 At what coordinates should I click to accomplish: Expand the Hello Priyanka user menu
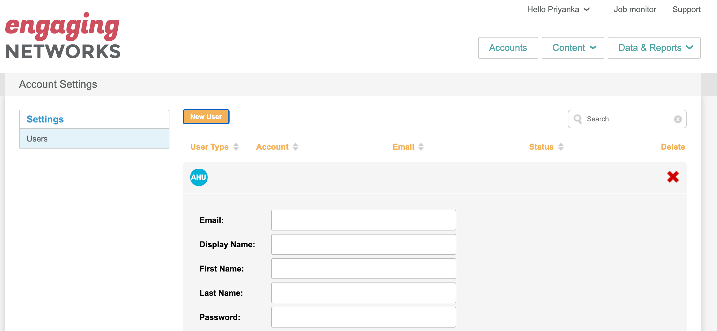click(558, 10)
